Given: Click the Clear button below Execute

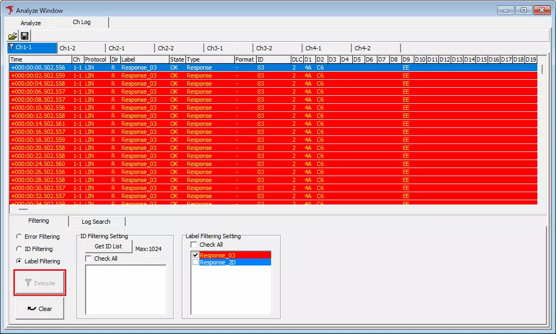Looking at the screenshot, I should pyautogui.click(x=40, y=308).
